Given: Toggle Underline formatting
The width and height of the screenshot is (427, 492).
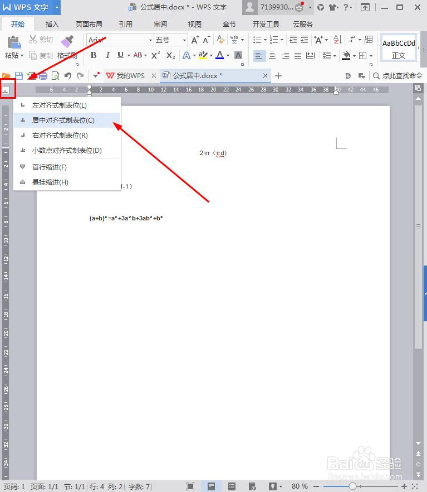Looking at the screenshot, I should pos(120,56).
